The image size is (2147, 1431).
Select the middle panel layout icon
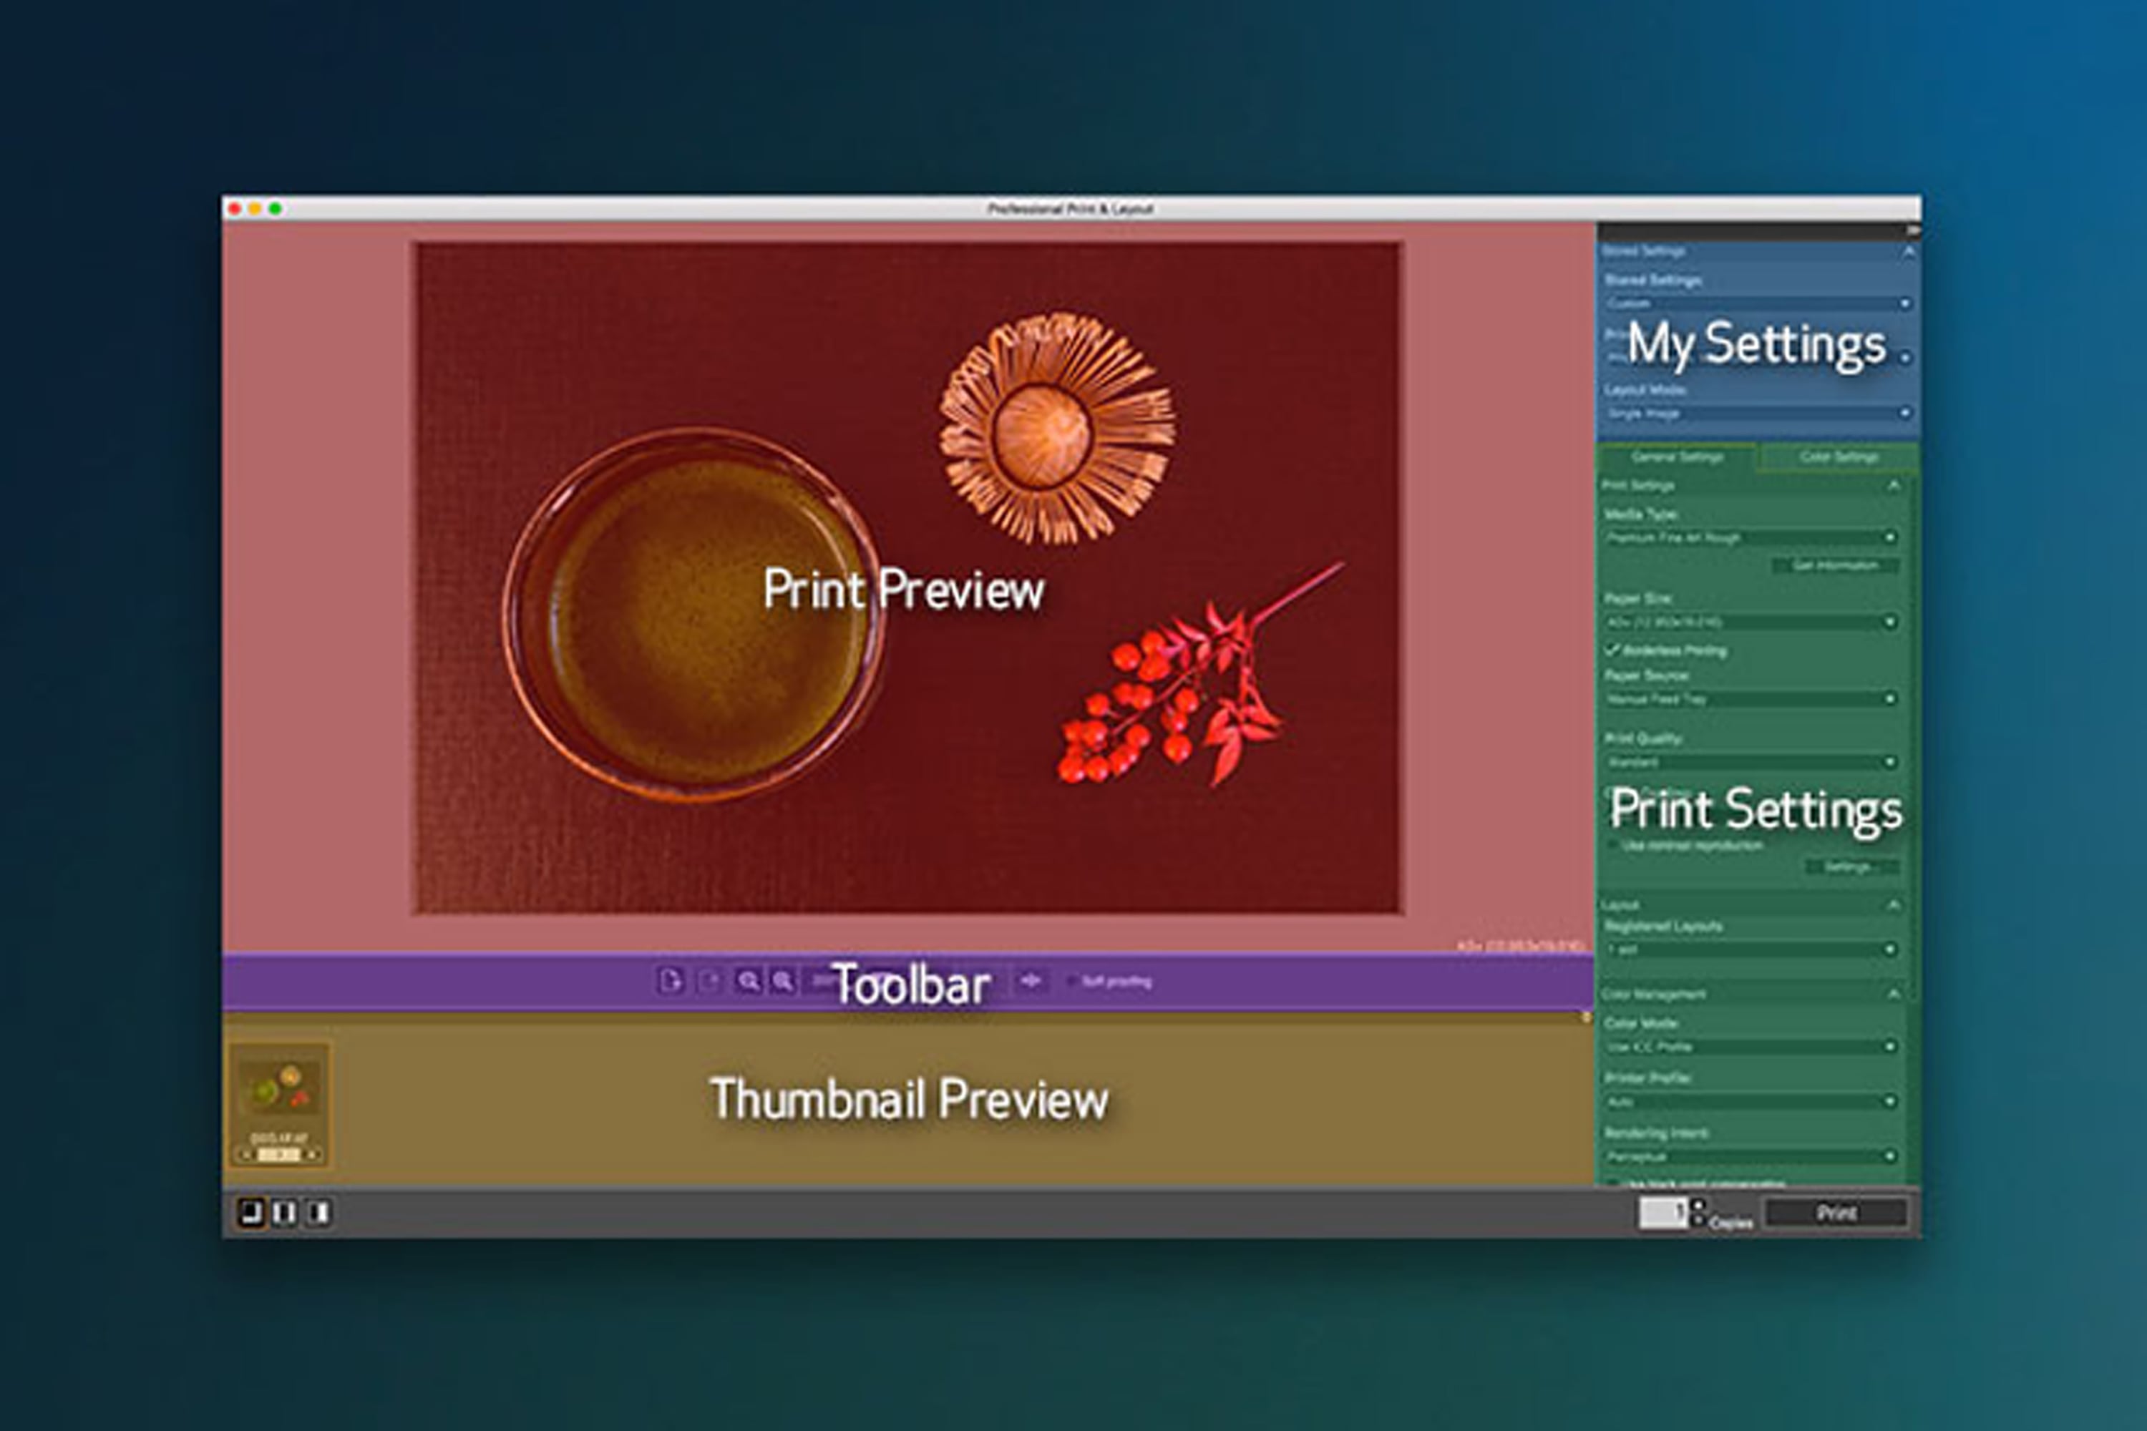pyautogui.click(x=284, y=1212)
